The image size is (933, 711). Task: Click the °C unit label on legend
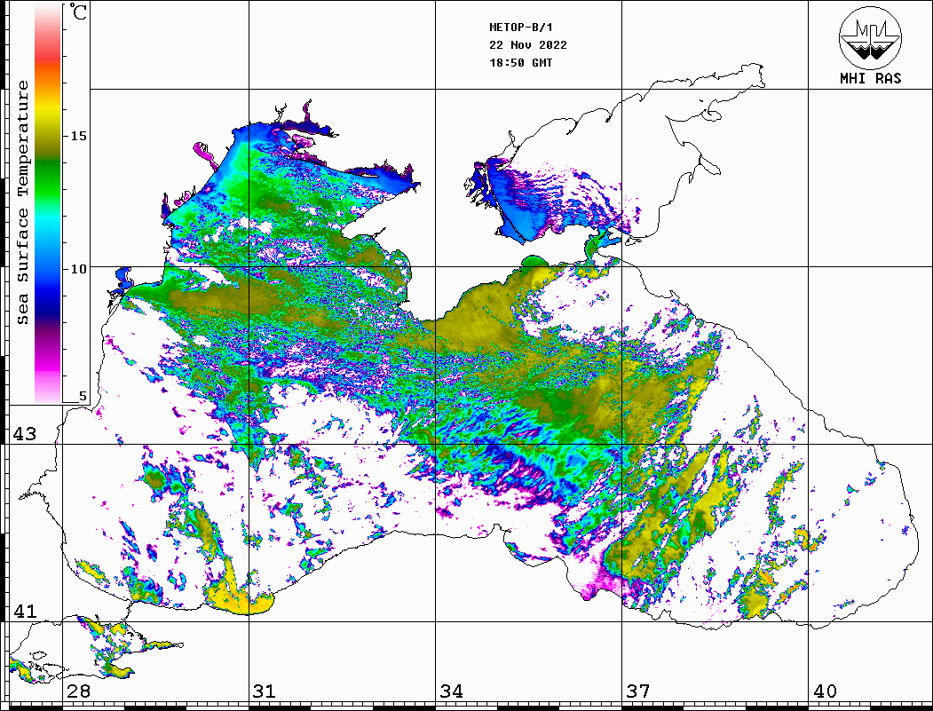tap(78, 12)
